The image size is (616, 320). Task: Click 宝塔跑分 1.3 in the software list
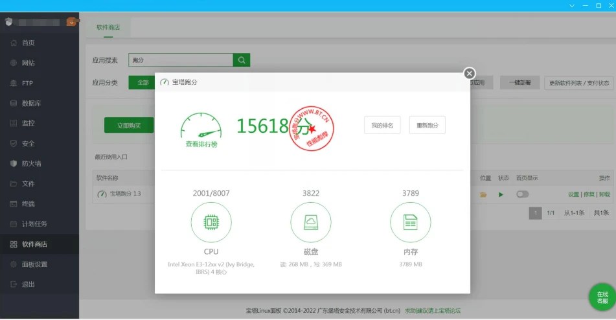point(125,194)
